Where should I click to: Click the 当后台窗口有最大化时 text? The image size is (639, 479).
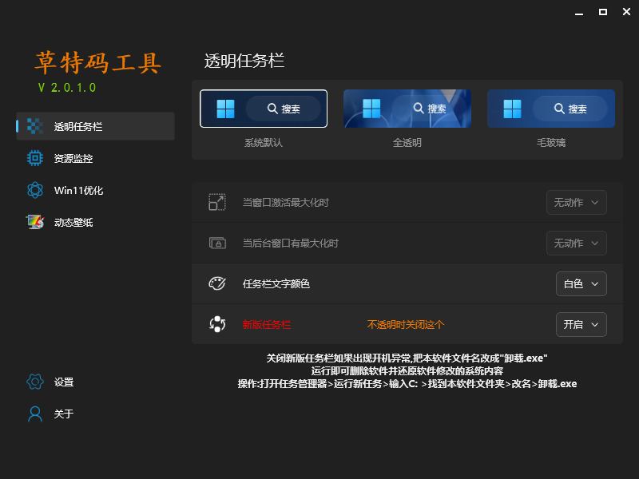click(x=291, y=243)
